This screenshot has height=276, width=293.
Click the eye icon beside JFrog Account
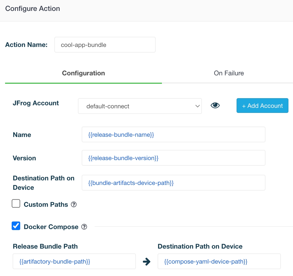click(x=215, y=105)
